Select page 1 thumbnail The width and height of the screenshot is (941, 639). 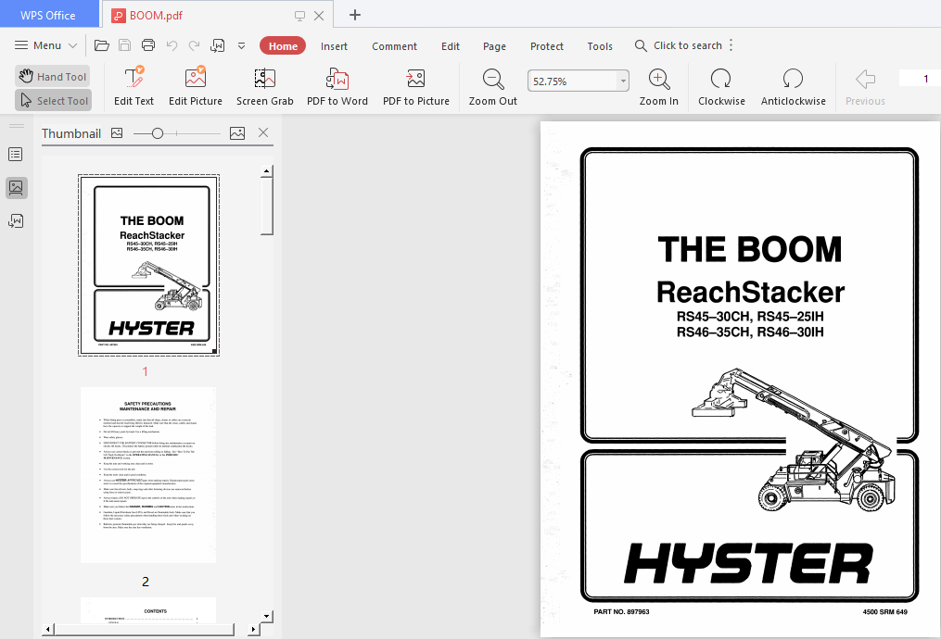point(149,265)
